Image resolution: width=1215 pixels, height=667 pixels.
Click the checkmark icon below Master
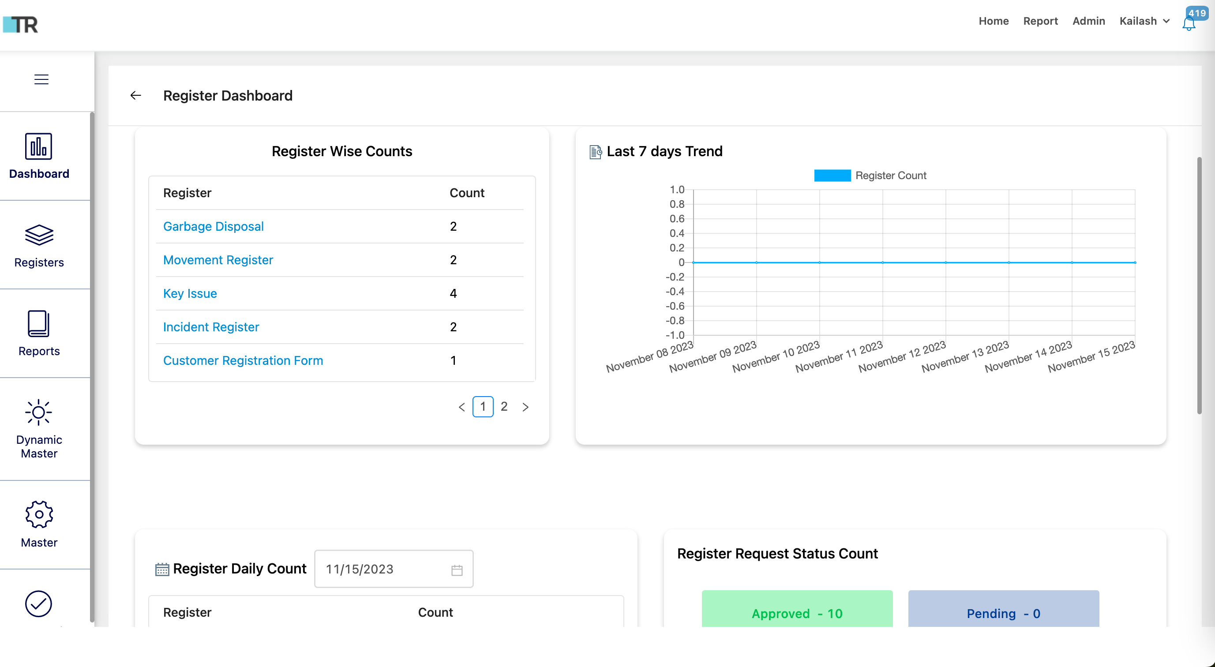tap(39, 604)
